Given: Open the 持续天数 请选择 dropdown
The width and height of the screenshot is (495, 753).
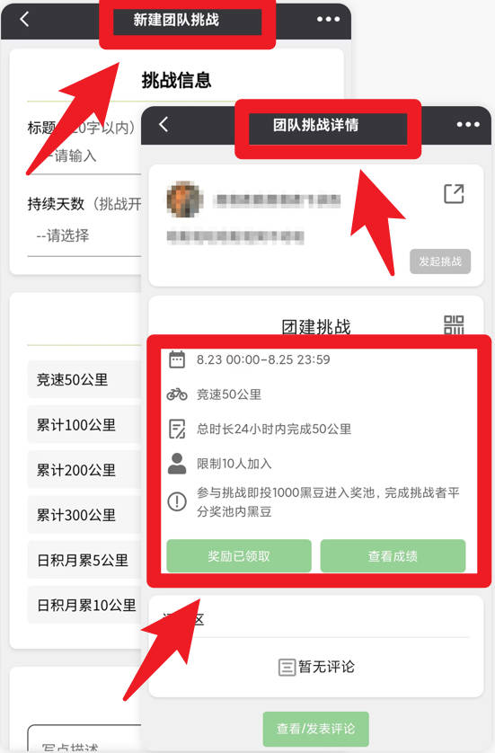Looking at the screenshot, I should point(84,235).
